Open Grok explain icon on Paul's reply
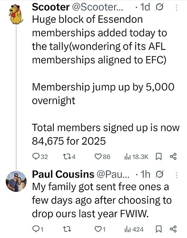This screenshot has height=238, width=187. click(159, 174)
